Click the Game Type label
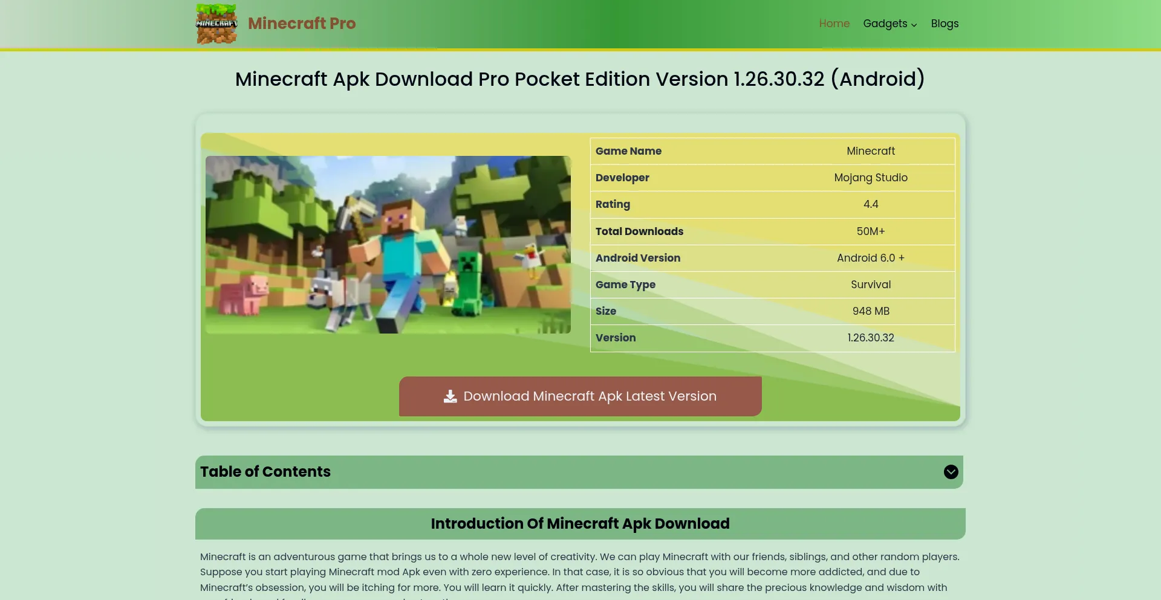This screenshot has height=600, width=1161. point(625,285)
